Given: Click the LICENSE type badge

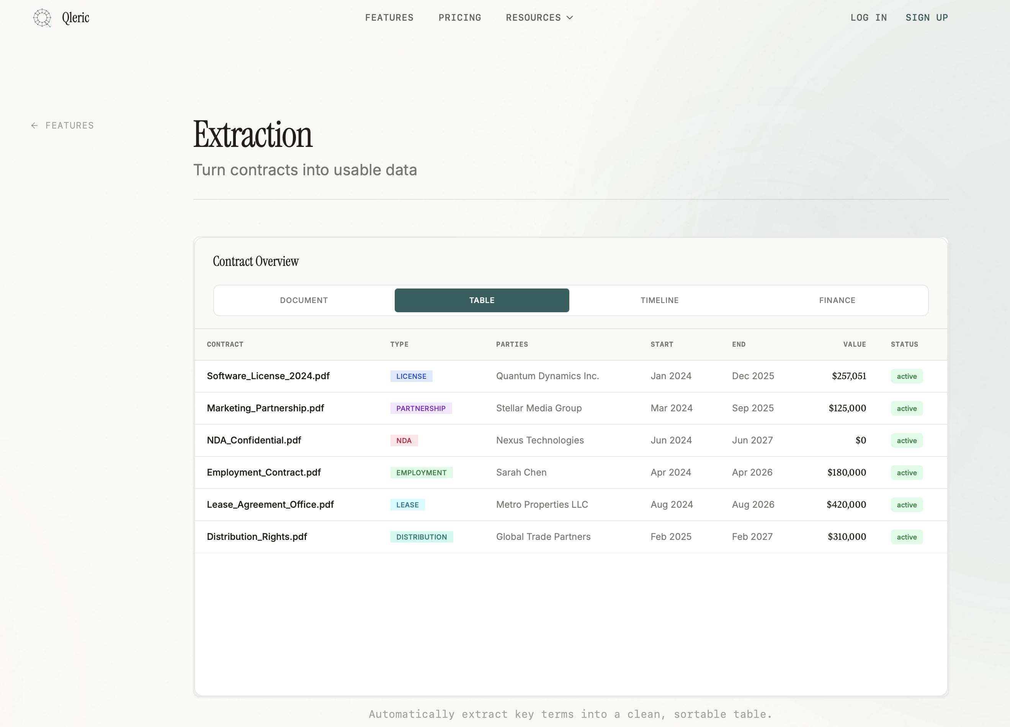Looking at the screenshot, I should coord(411,376).
